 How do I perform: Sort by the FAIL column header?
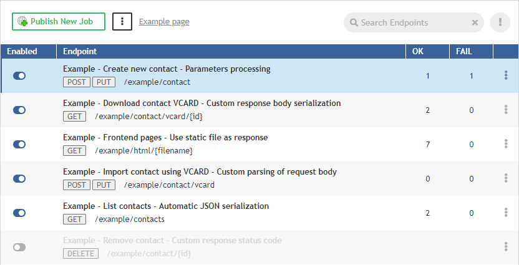tap(464, 51)
